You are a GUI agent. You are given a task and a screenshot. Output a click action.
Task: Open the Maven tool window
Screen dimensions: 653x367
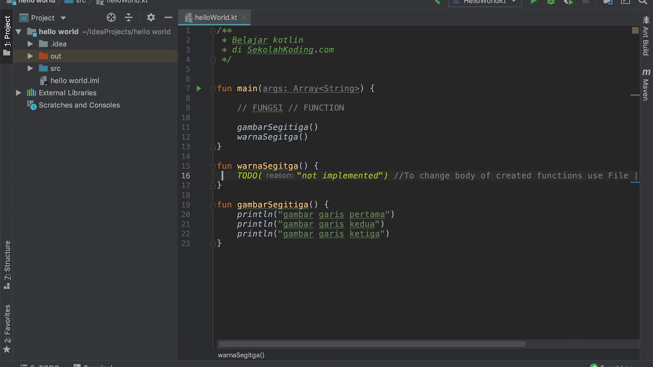coord(646,85)
